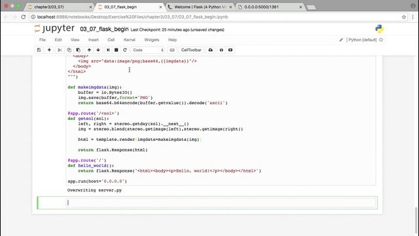The width and height of the screenshot is (419, 236).
Task: Click the Python logo icon
Action: pos(379,29)
